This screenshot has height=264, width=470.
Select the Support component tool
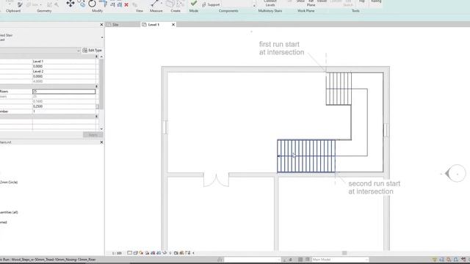[211, 5]
